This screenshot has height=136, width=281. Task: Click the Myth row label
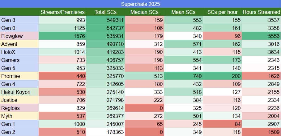click(x=19, y=116)
